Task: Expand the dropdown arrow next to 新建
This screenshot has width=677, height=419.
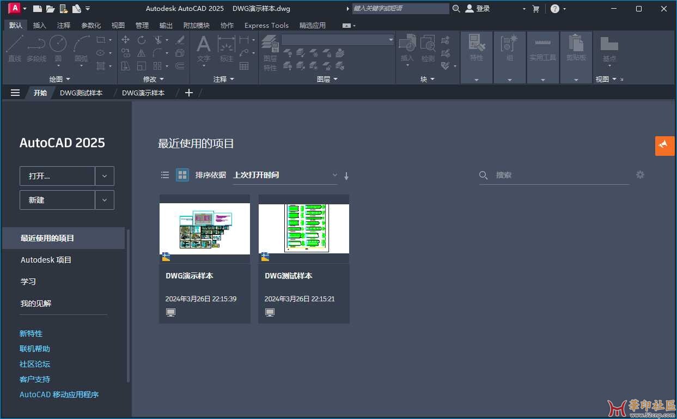Action: [x=105, y=200]
